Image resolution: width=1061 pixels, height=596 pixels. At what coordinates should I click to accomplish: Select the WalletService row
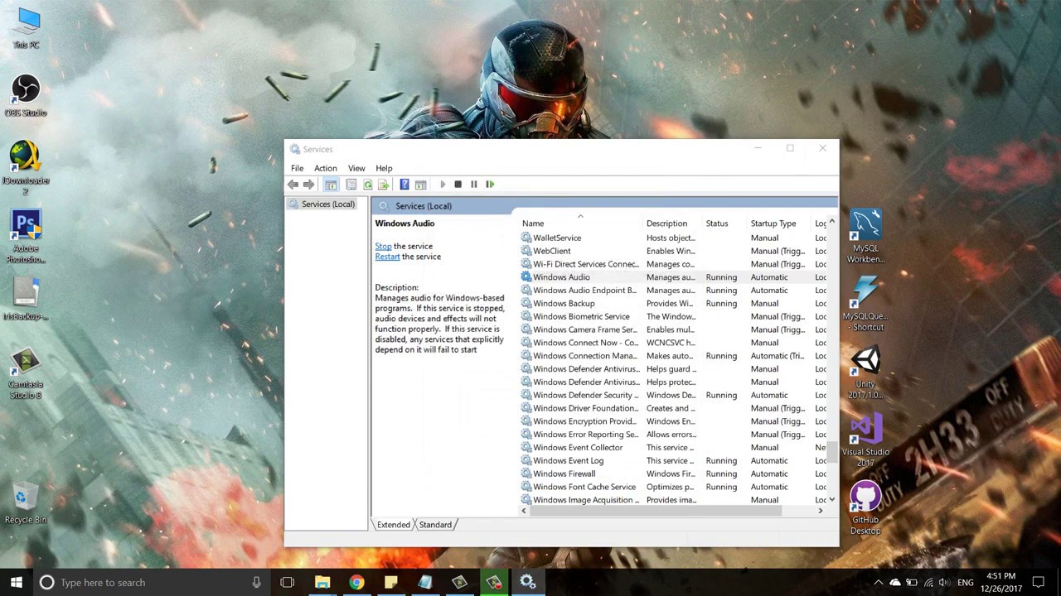click(673, 238)
